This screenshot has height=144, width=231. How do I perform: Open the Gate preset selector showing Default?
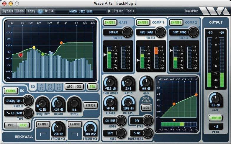(x=118, y=32)
